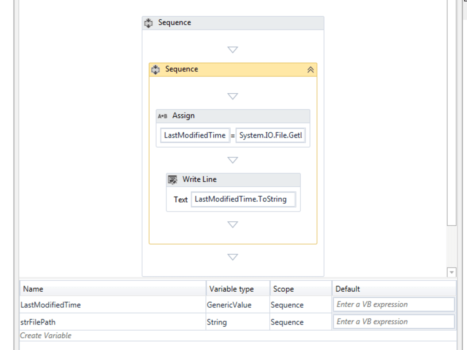Click designer vertical scrollbar down arrow
Image resolution: width=467 pixels, height=350 pixels.
pos(452,272)
